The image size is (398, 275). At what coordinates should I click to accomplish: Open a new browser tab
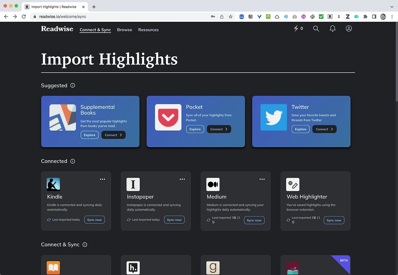point(94,7)
